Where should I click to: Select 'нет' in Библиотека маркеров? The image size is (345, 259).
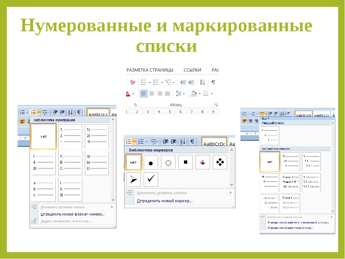point(134,162)
